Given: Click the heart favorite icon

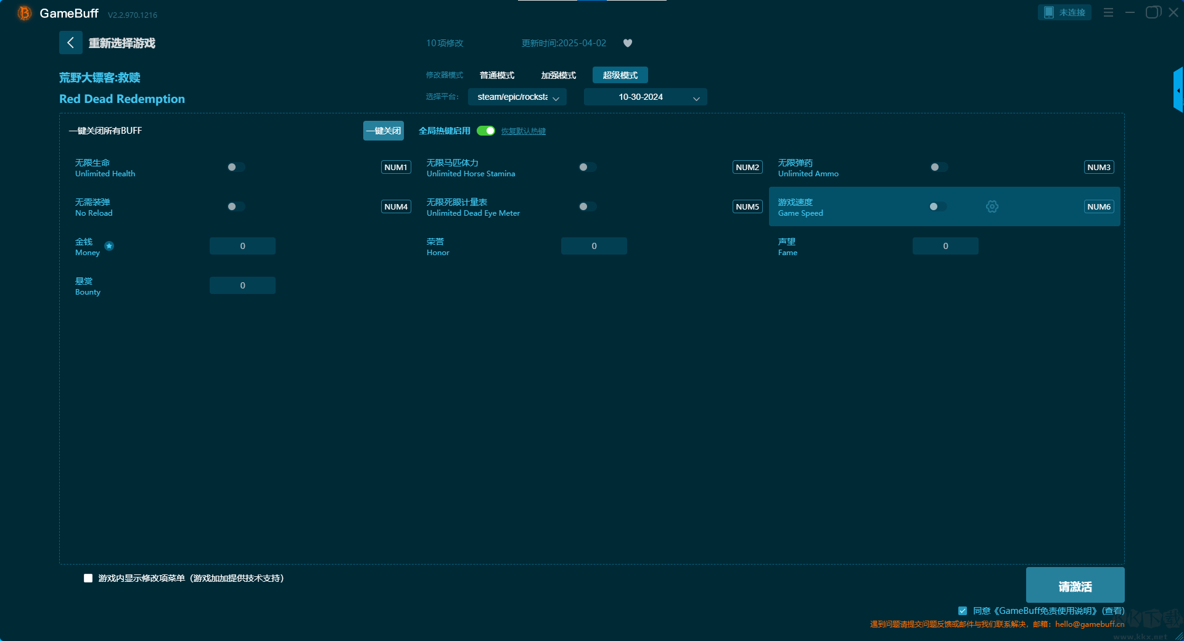Looking at the screenshot, I should pos(628,43).
